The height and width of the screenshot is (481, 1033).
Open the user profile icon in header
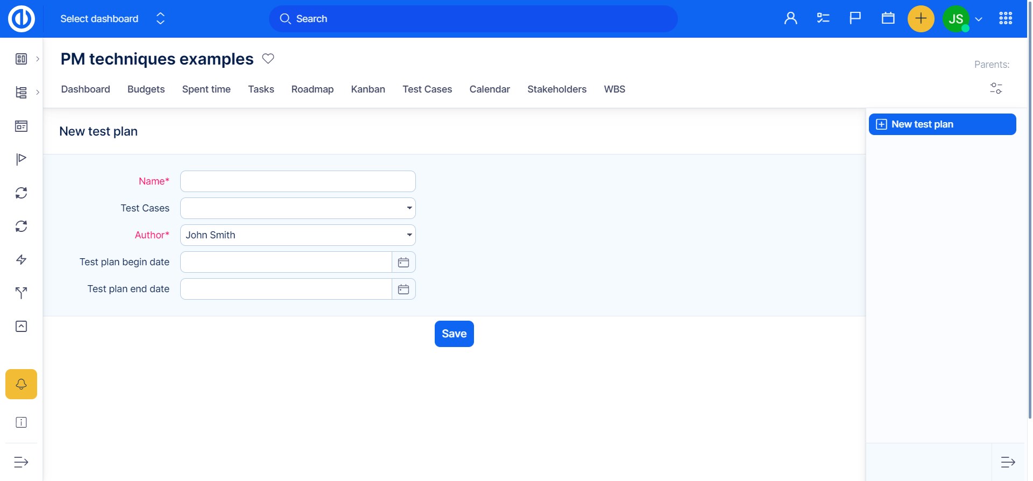pos(790,19)
